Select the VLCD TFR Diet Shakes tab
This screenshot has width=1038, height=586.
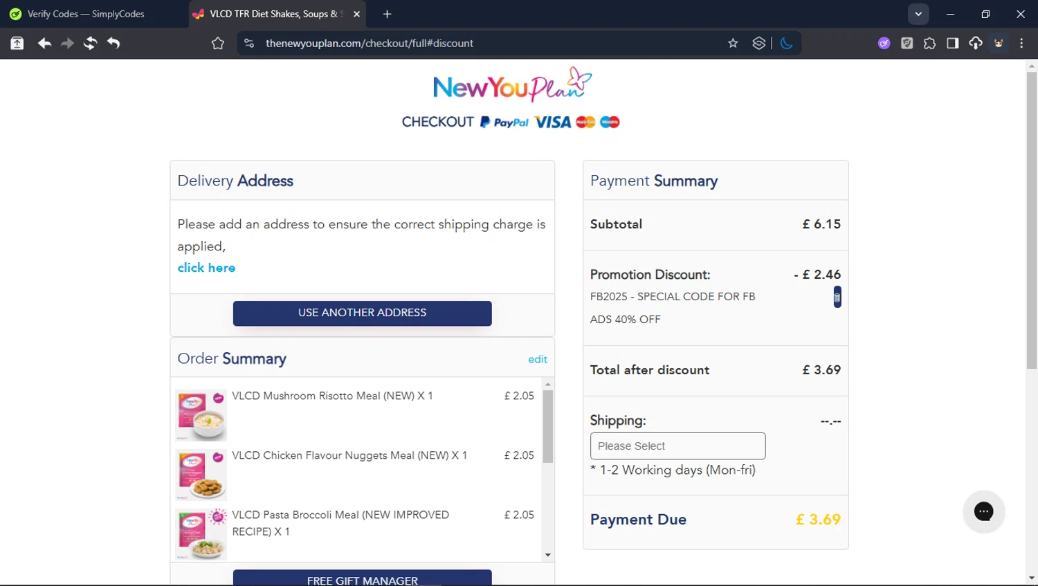tap(274, 14)
